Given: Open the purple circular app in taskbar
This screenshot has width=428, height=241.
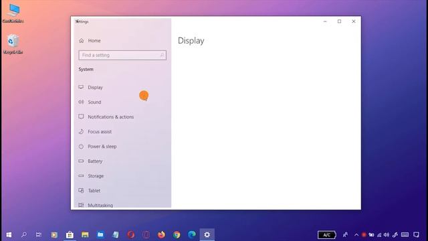Looking at the screenshot, I should [146, 235].
